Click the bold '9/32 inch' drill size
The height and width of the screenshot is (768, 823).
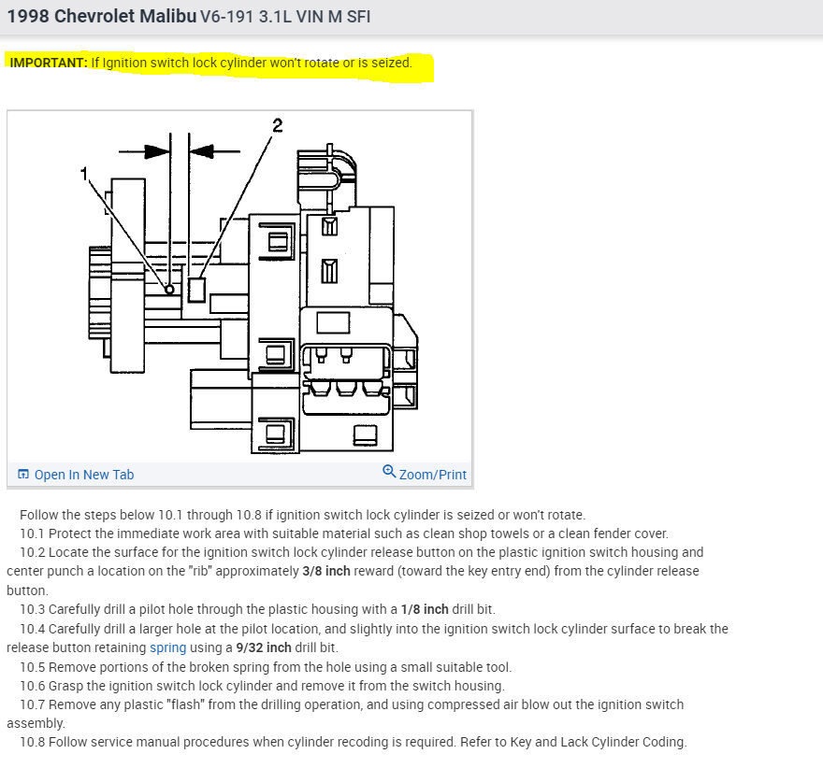pos(264,648)
